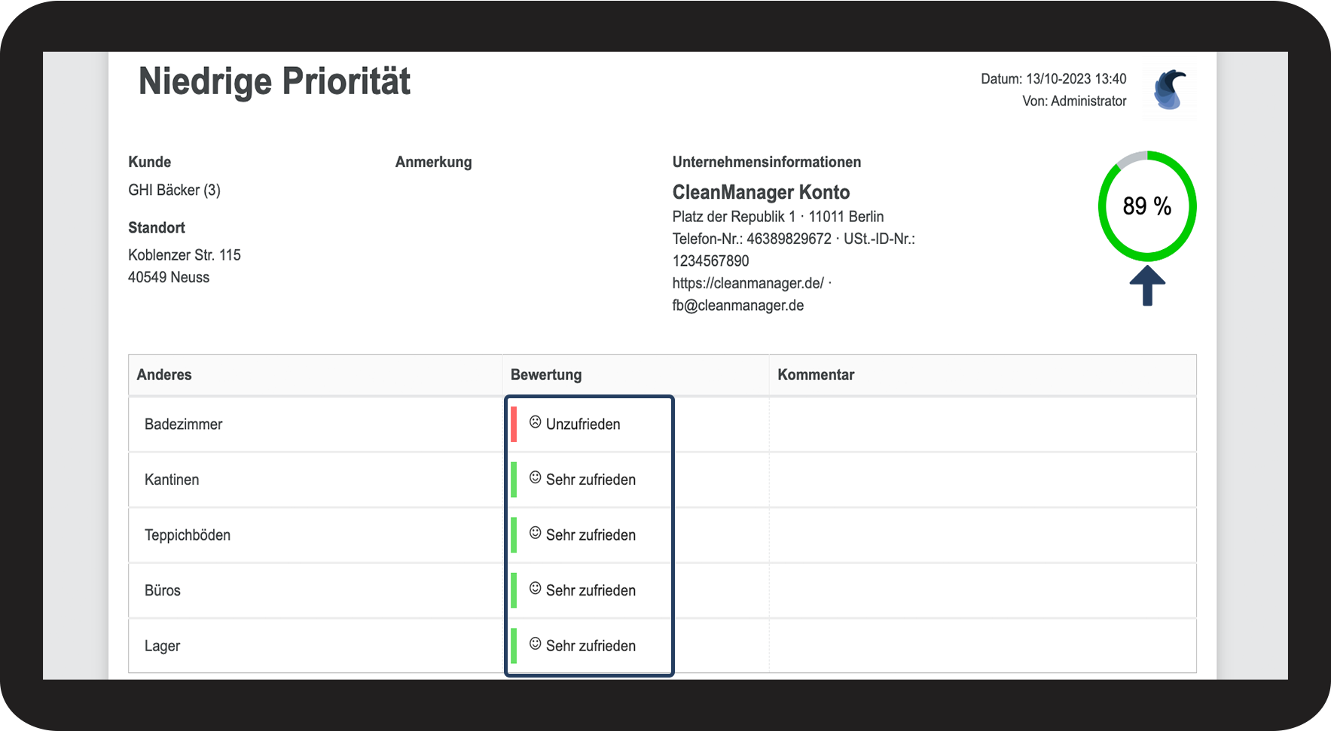Viewport: 1331px width, 731px height.
Task: Click the Badezimmer row label
Action: point(183,425)
